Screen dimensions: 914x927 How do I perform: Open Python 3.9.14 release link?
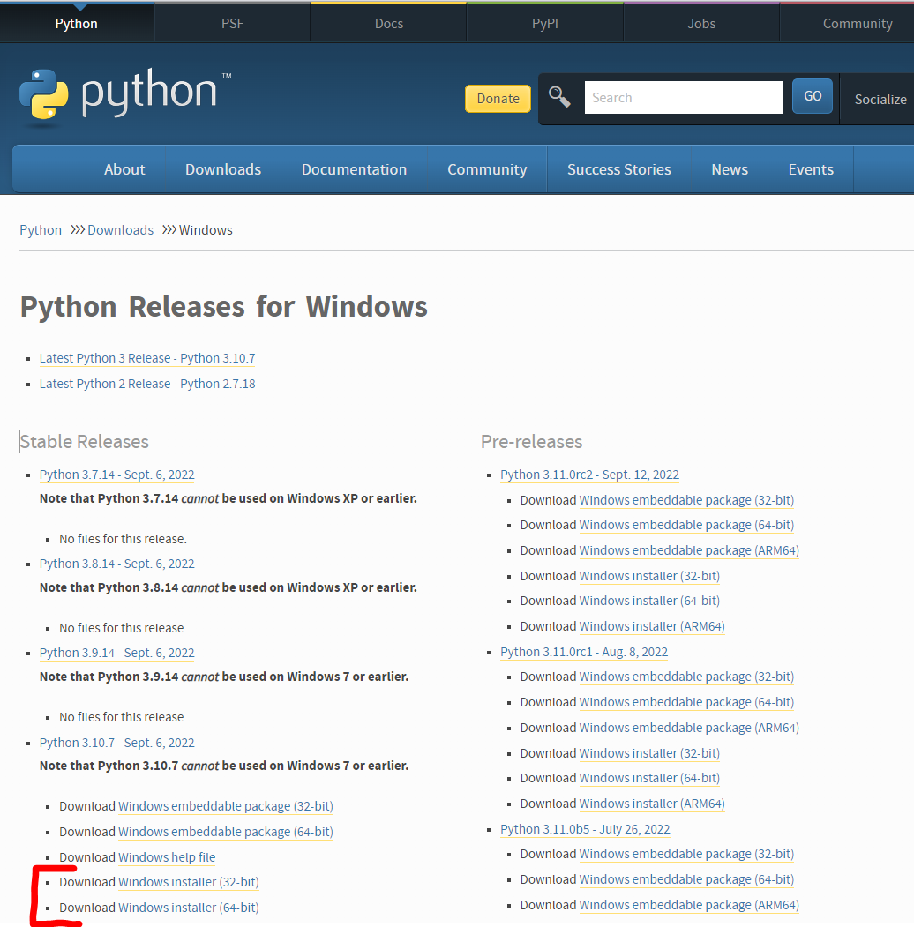pyautogui.click(x=116, y=653)
